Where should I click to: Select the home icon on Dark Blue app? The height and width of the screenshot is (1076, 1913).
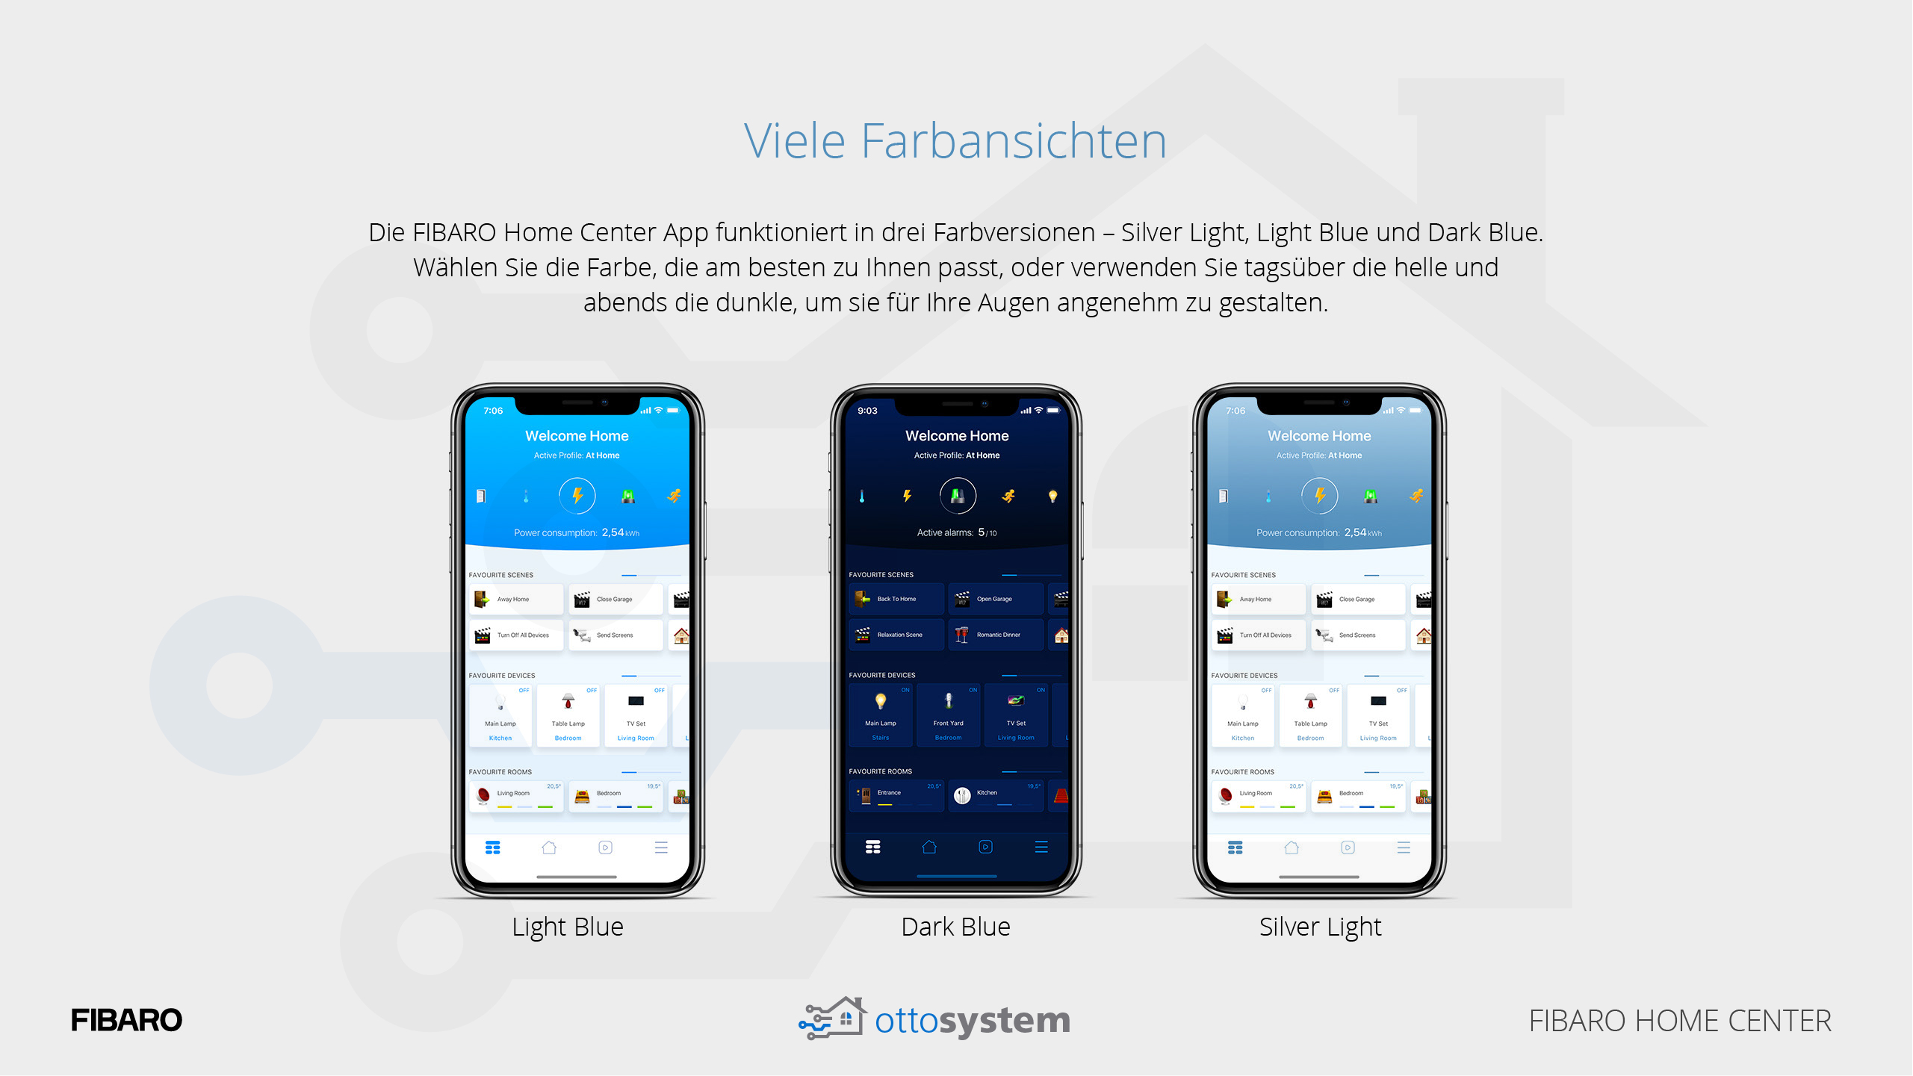pos(928,848)
